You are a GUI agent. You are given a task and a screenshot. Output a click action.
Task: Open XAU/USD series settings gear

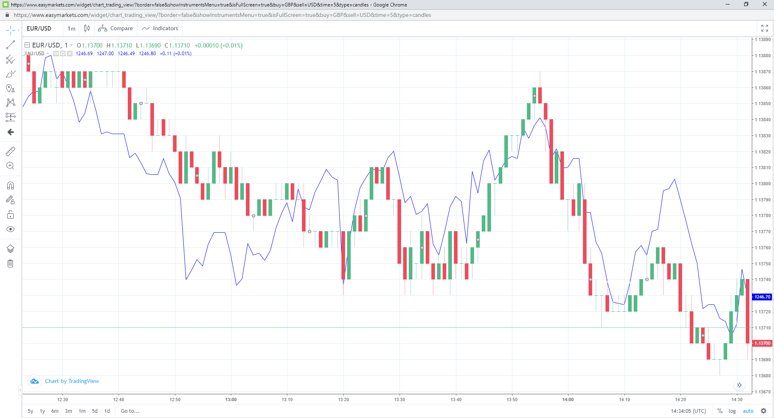[63, 54]
